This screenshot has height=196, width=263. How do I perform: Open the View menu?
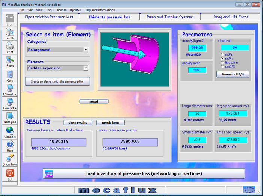[x=39, y=10]
